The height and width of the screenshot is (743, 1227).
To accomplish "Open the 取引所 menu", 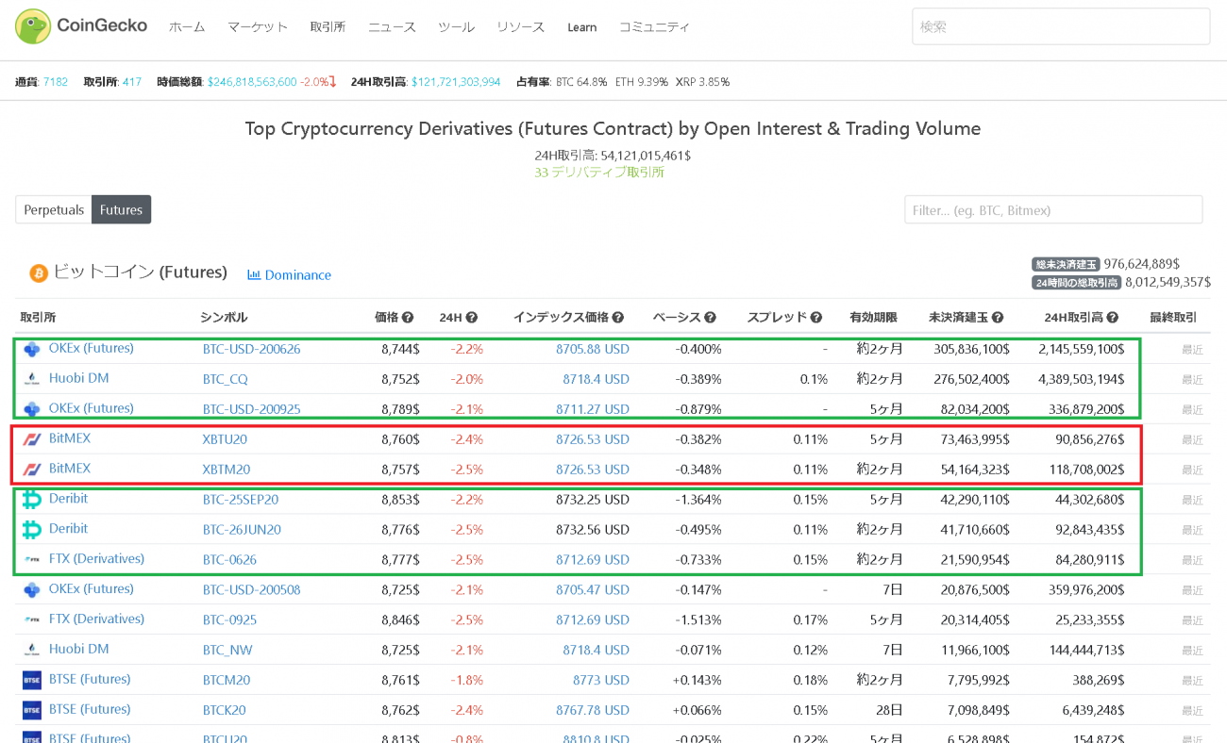I will 328,27.
